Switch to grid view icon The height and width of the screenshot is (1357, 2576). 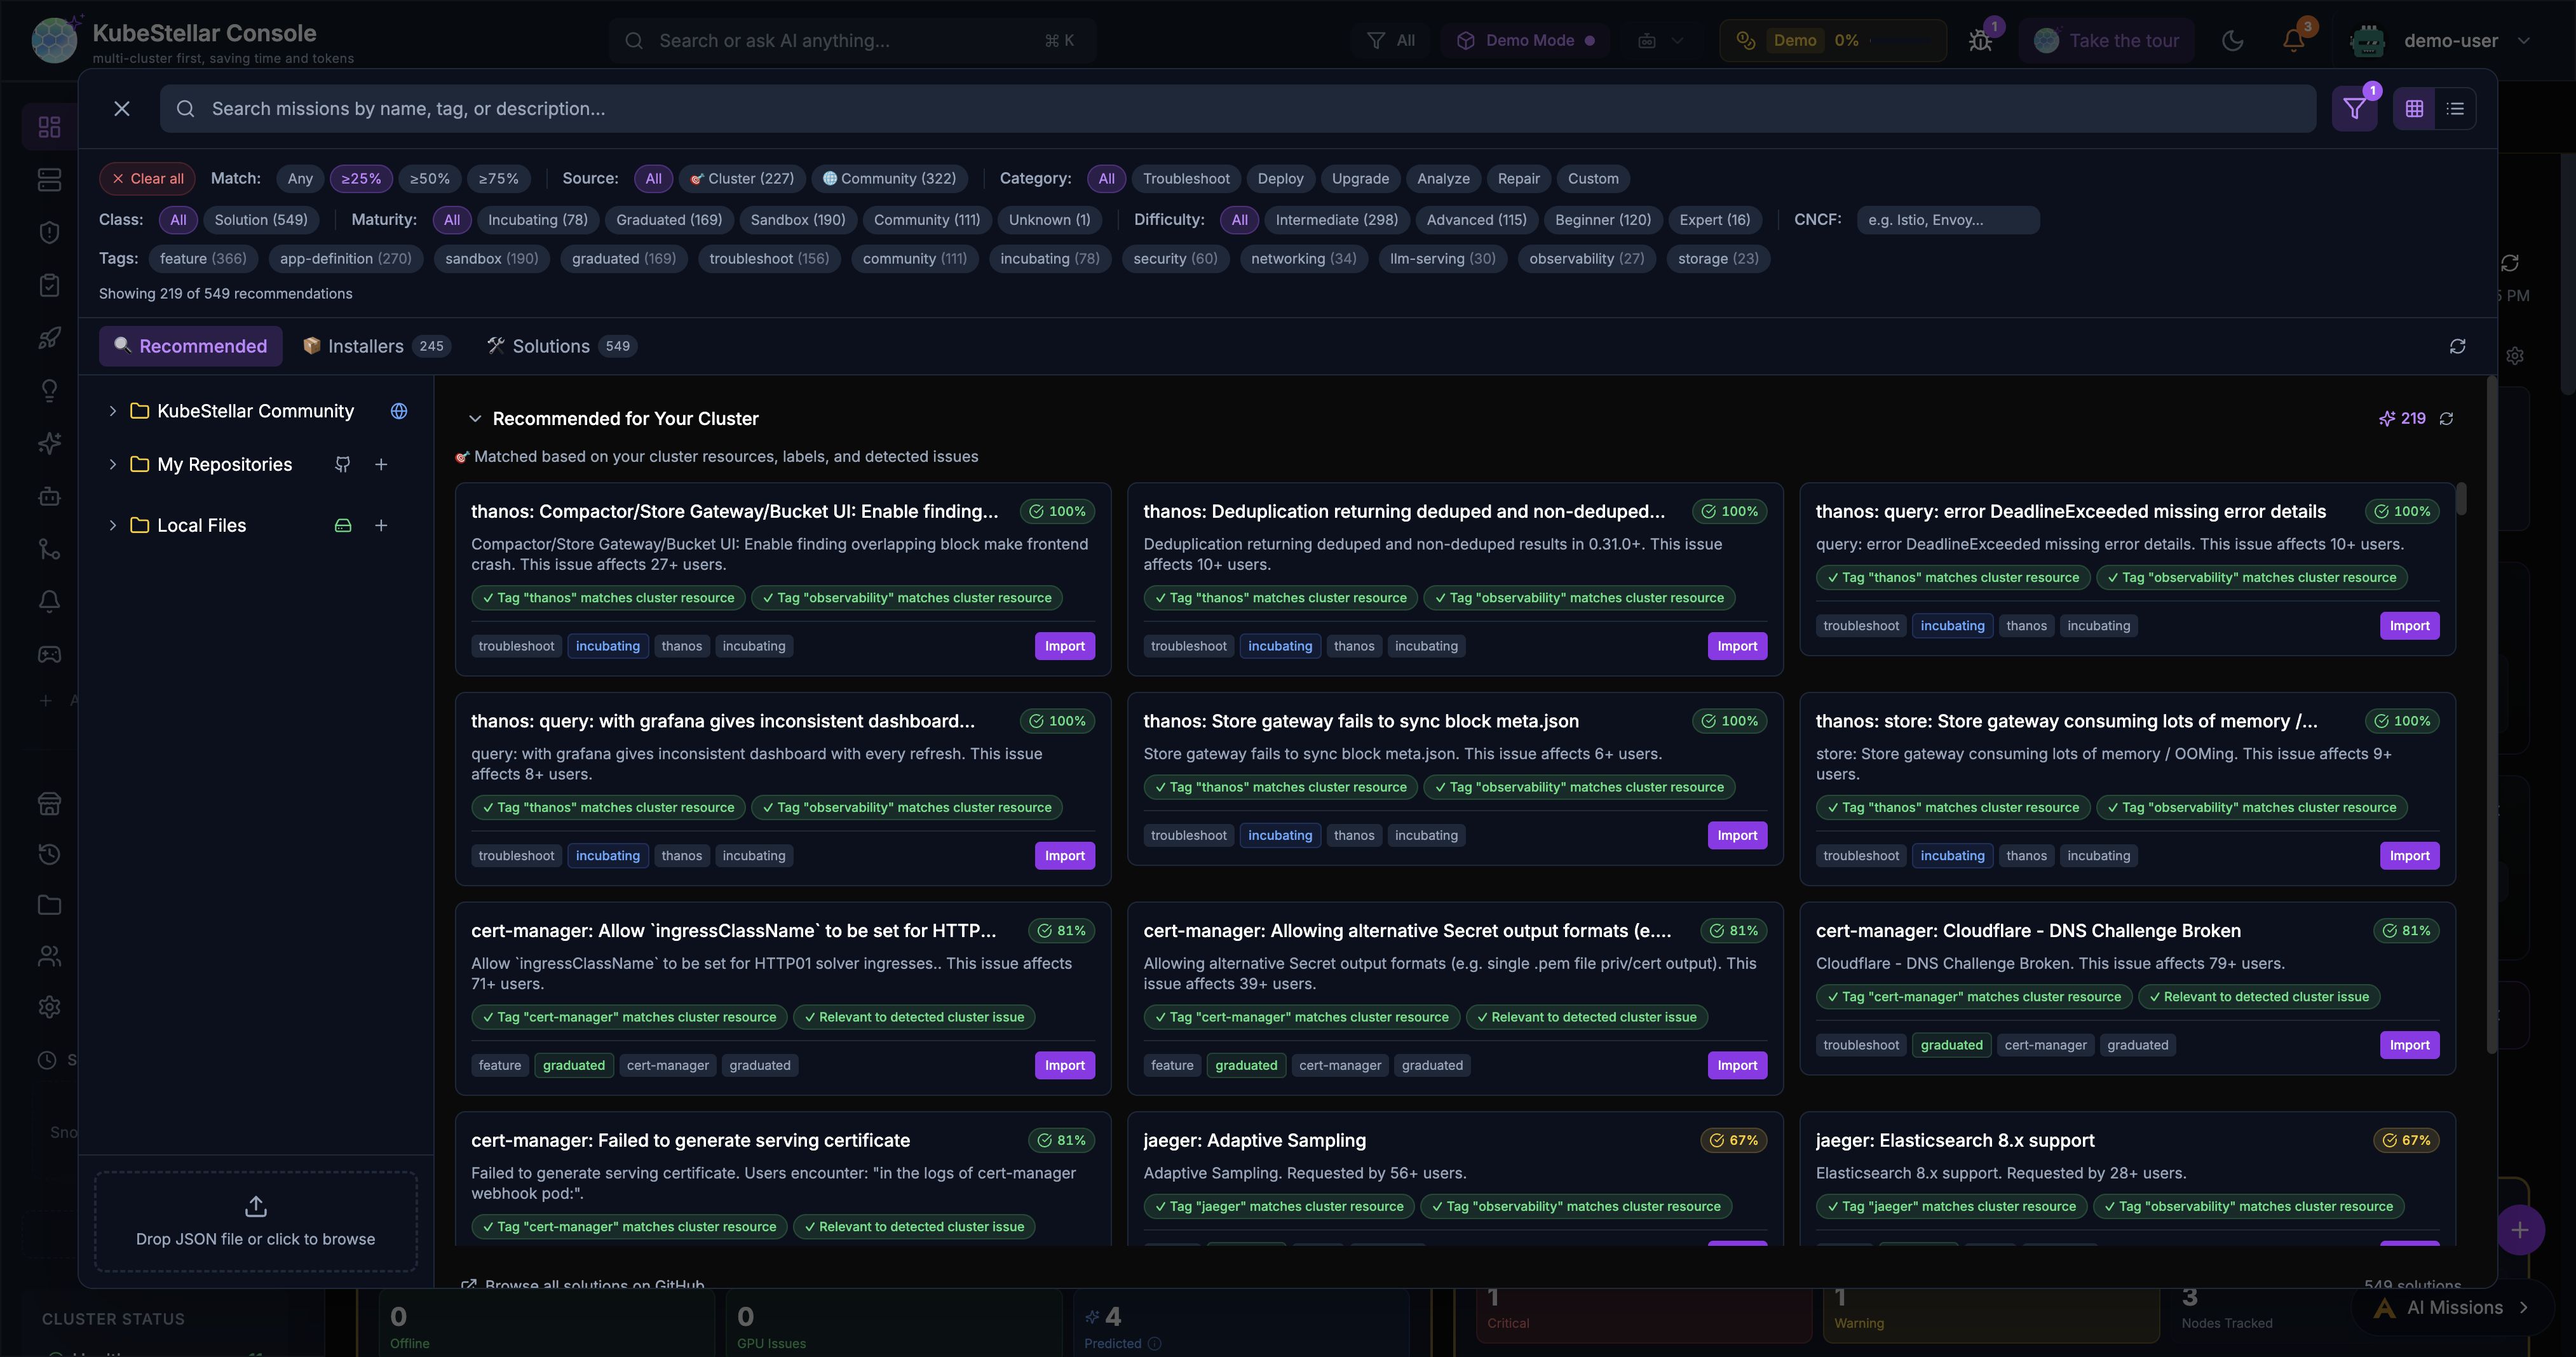click(x=2414, y=109)
